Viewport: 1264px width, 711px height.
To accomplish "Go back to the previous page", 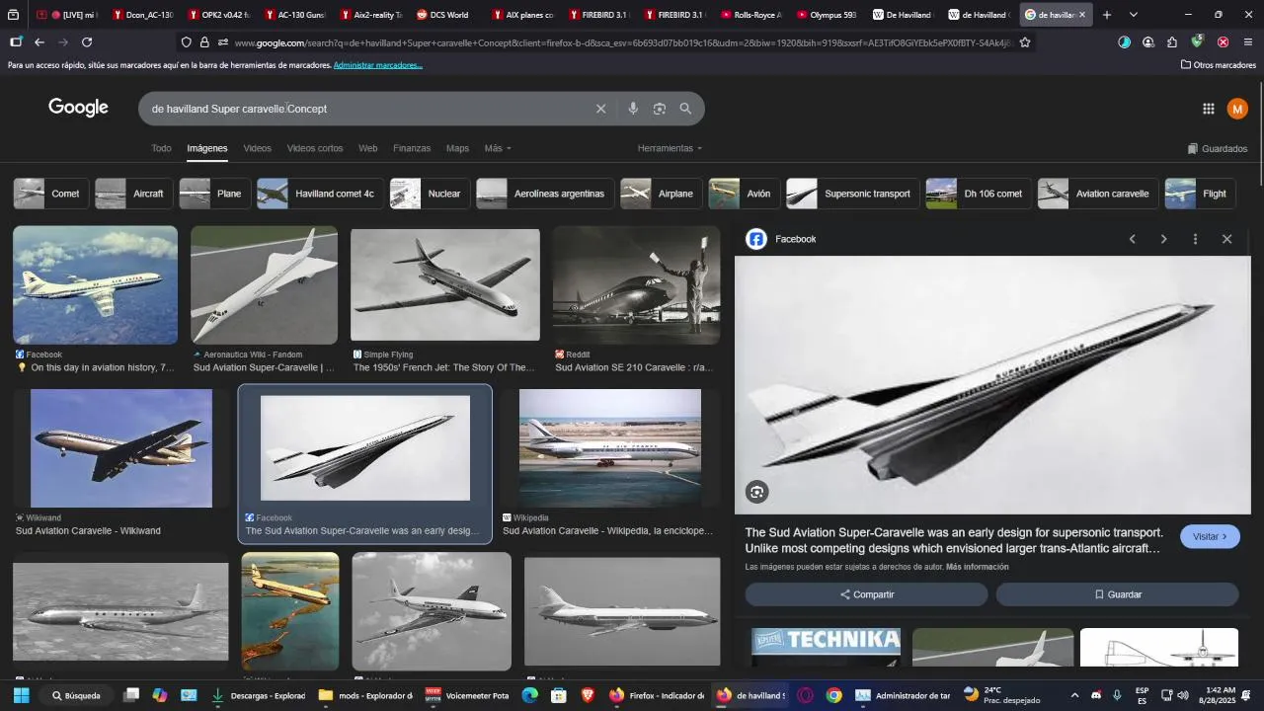I will coord(39,42).
